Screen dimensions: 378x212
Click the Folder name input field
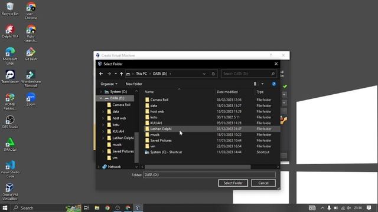[209, 175]
